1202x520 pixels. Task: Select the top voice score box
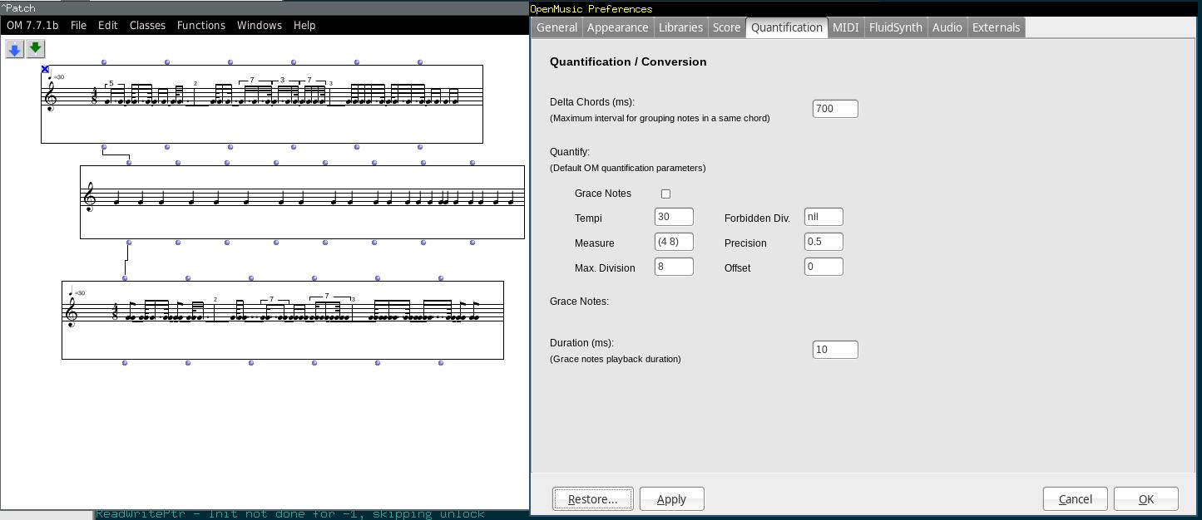pos(262,104)
